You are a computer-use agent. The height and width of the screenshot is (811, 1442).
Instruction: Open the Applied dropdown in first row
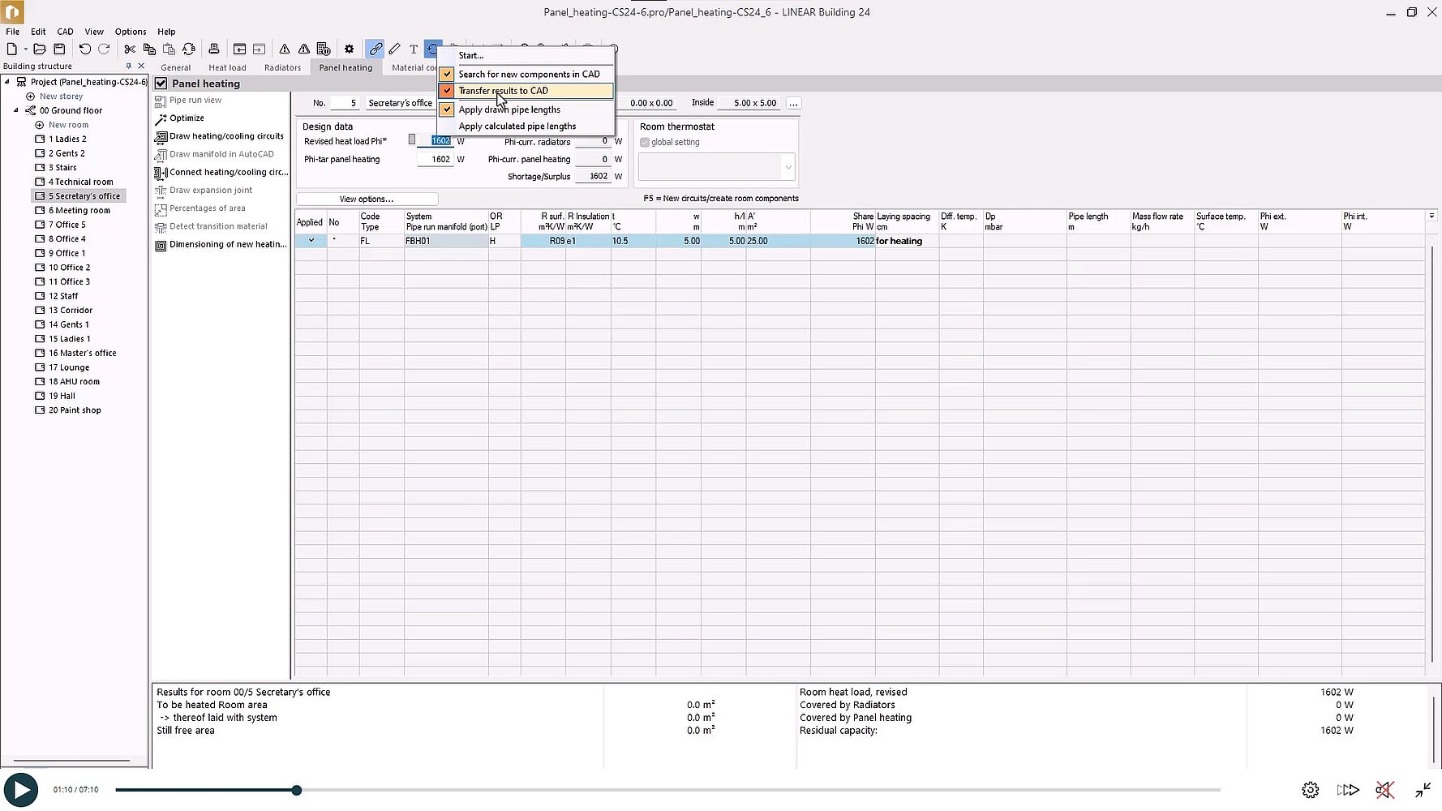tap(311, 241)
